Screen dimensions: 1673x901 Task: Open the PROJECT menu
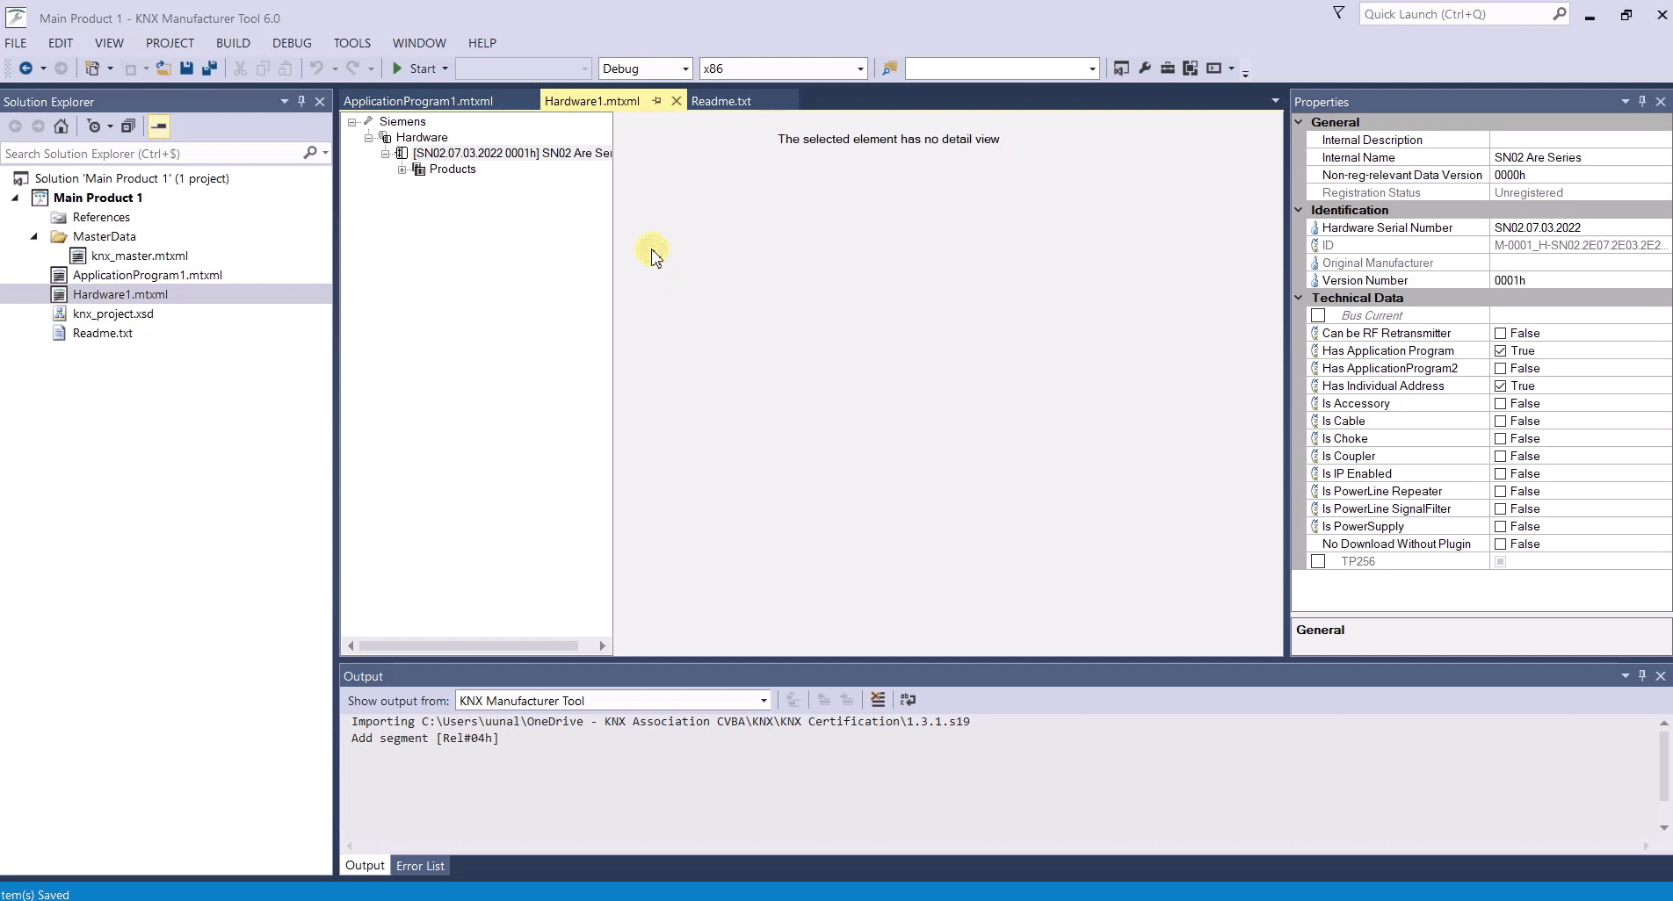tap(170, 43)
